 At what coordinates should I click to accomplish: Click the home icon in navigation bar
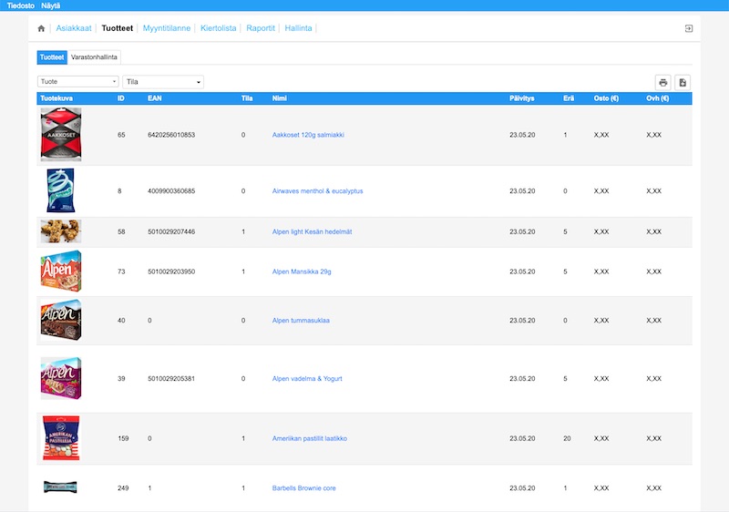click(41, 28)
